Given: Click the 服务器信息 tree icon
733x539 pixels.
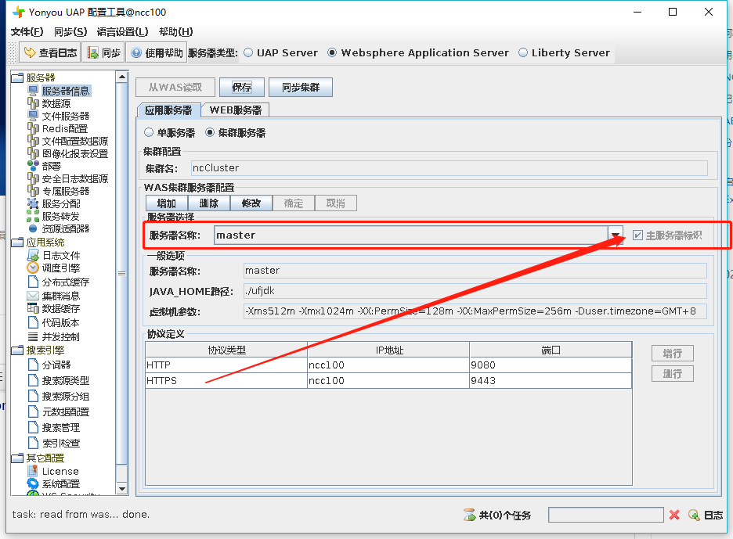Looking at the screenshot, I should click(33, 90).
